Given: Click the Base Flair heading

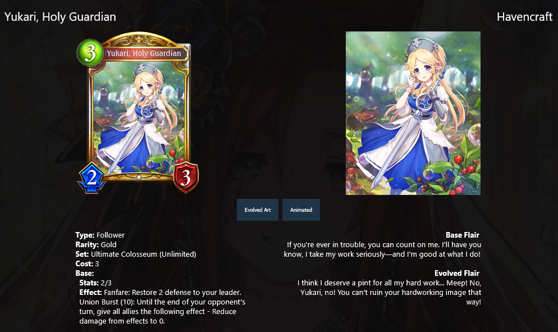Looking at the screenshot, I should 462,235.
